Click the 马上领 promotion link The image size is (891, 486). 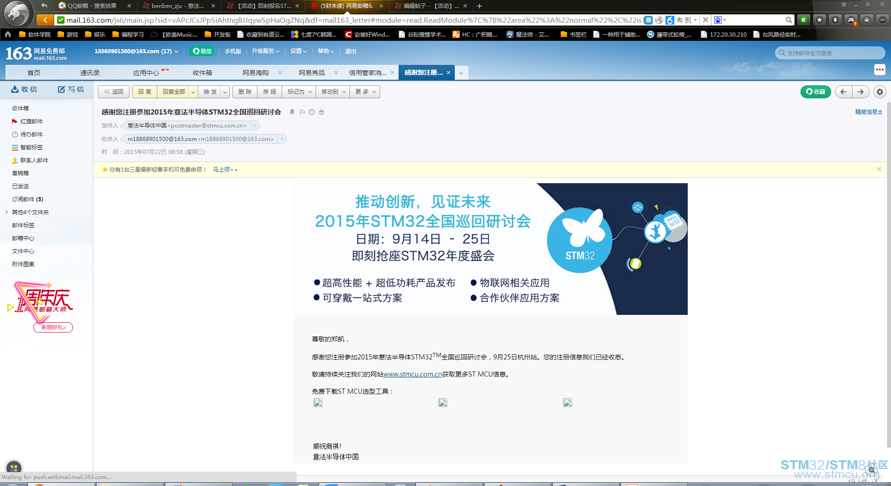(225, 170)
